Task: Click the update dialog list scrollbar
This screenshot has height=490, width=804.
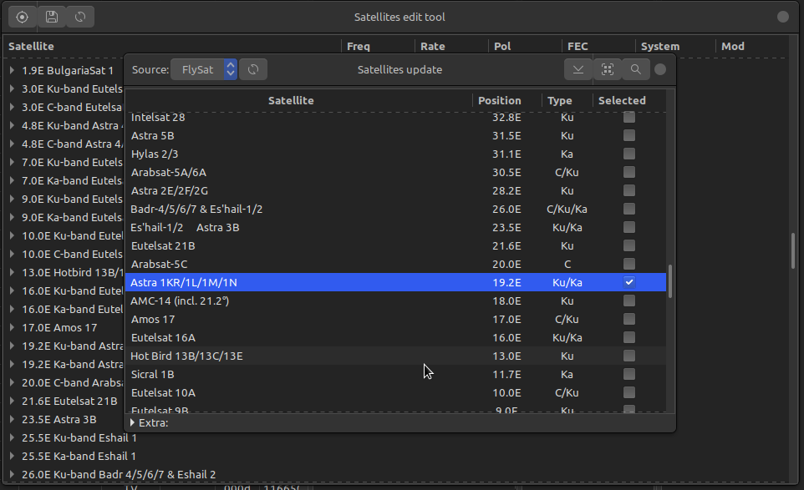Action: pos(670,281)
